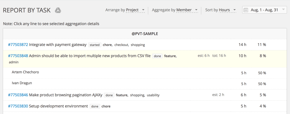
Task: Click done badge on pagination AJAXy task
Action: 109,95
